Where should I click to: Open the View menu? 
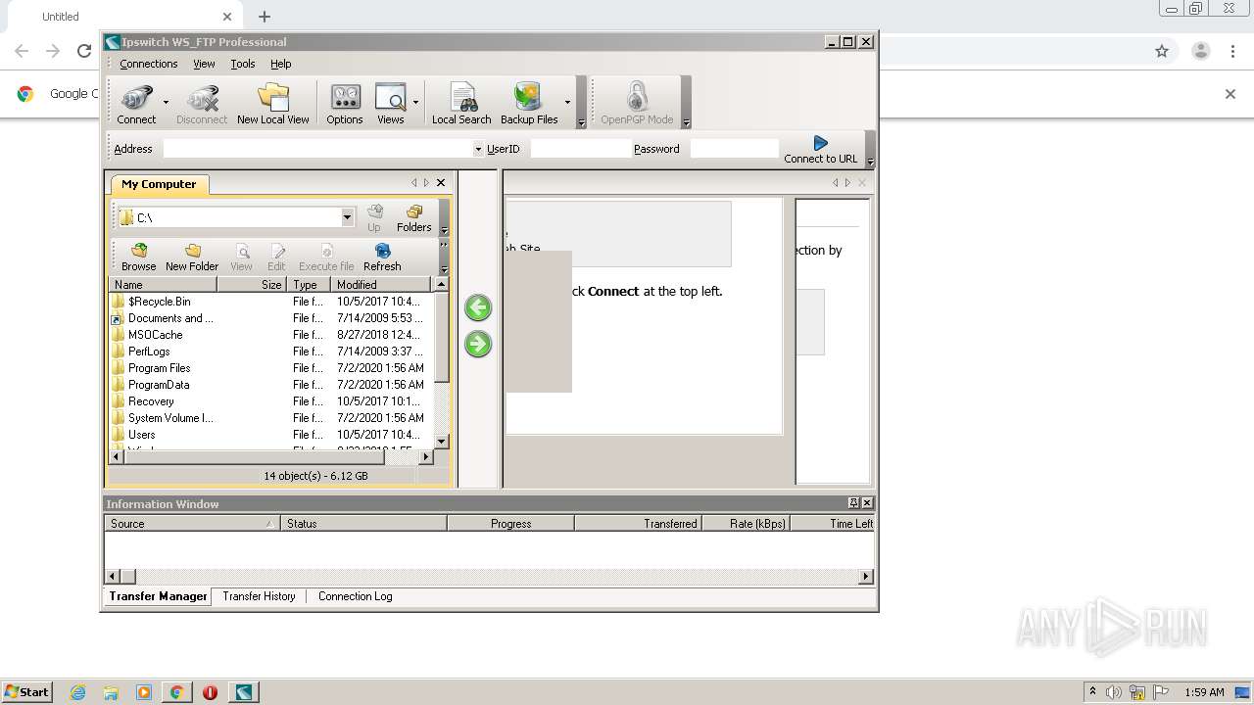[x=204, y=64]
